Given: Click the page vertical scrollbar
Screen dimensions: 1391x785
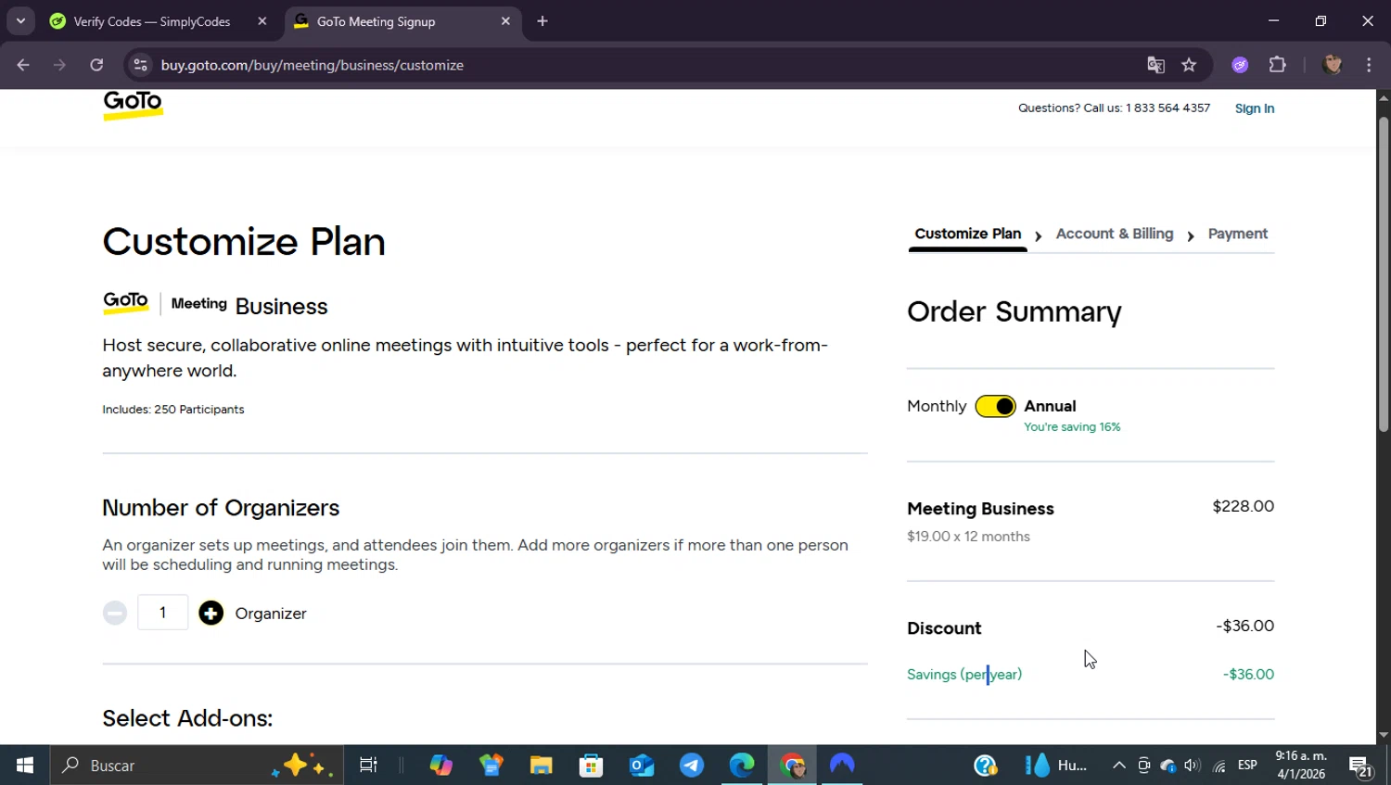Looking at the screenshot, I should click(1384, 273).
